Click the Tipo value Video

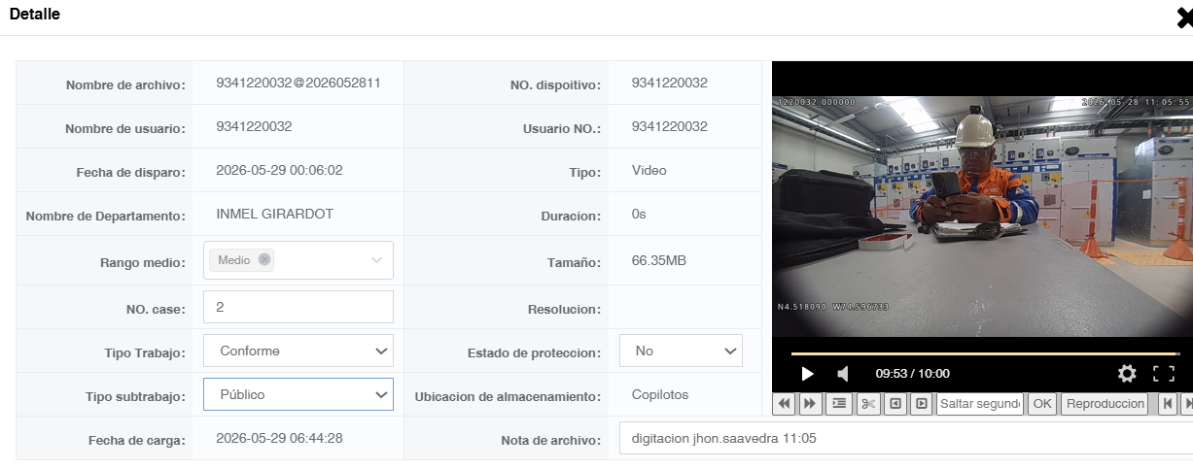(x=649, y=170)
